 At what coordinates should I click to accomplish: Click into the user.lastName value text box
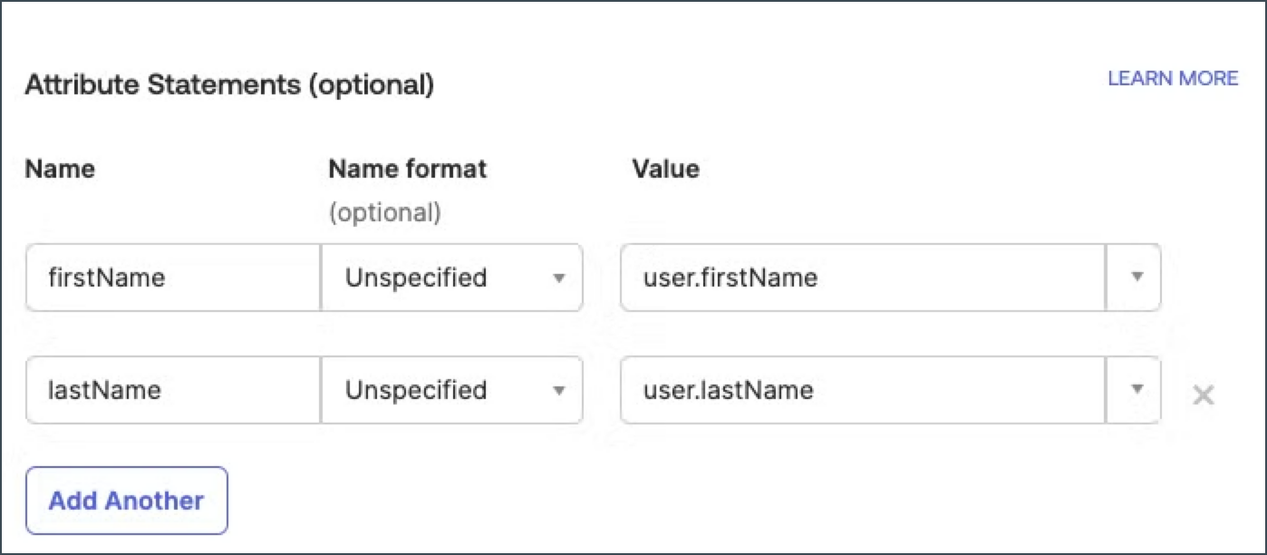point(861,390)
